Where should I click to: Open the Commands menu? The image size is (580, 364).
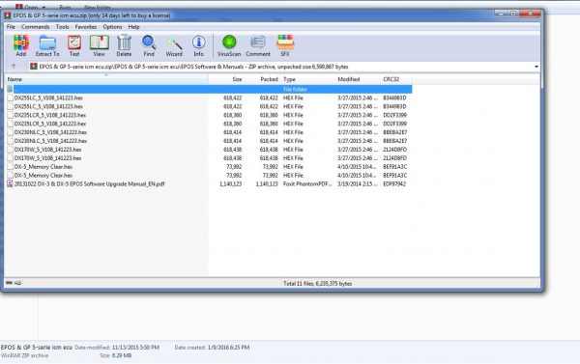[35, 27]
